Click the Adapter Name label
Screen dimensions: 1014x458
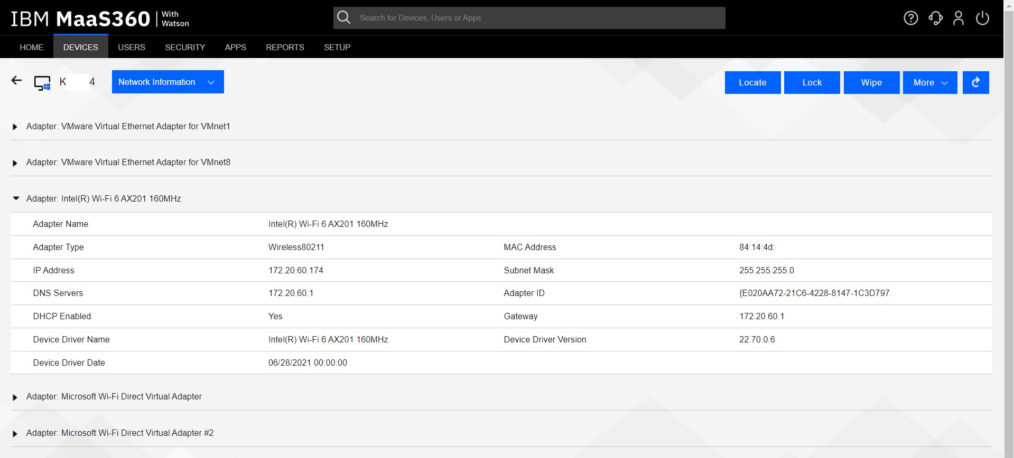[x=61, y=224]
